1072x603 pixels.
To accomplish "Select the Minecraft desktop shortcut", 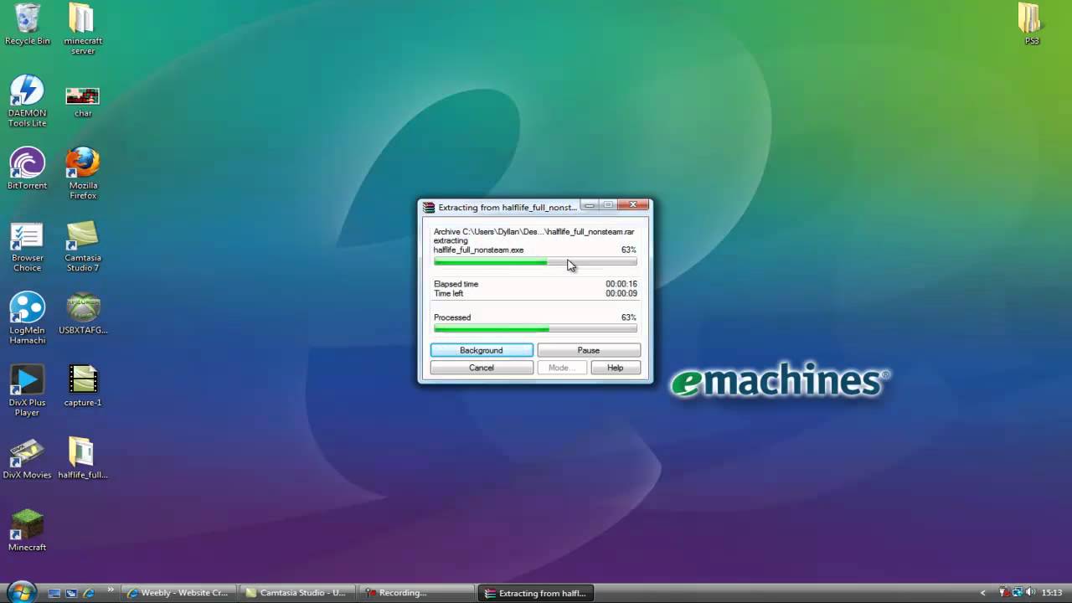I will tap(27, 531).
